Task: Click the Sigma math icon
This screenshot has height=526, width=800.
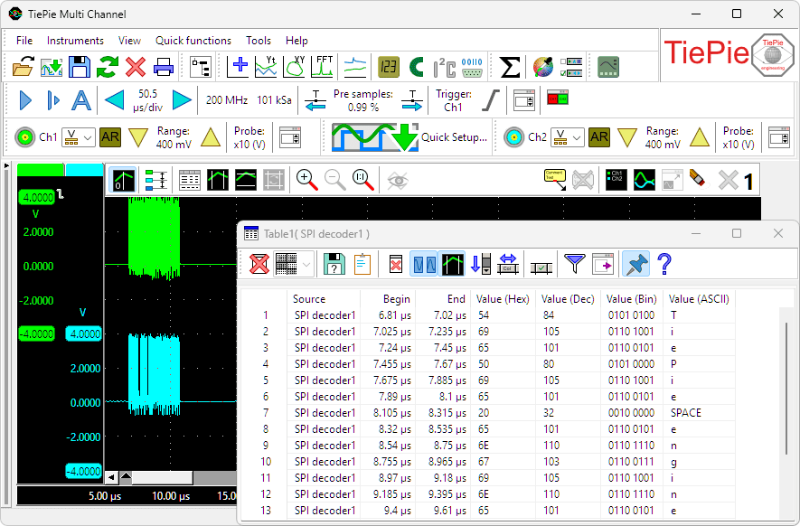Action: [x=510, y=67]
